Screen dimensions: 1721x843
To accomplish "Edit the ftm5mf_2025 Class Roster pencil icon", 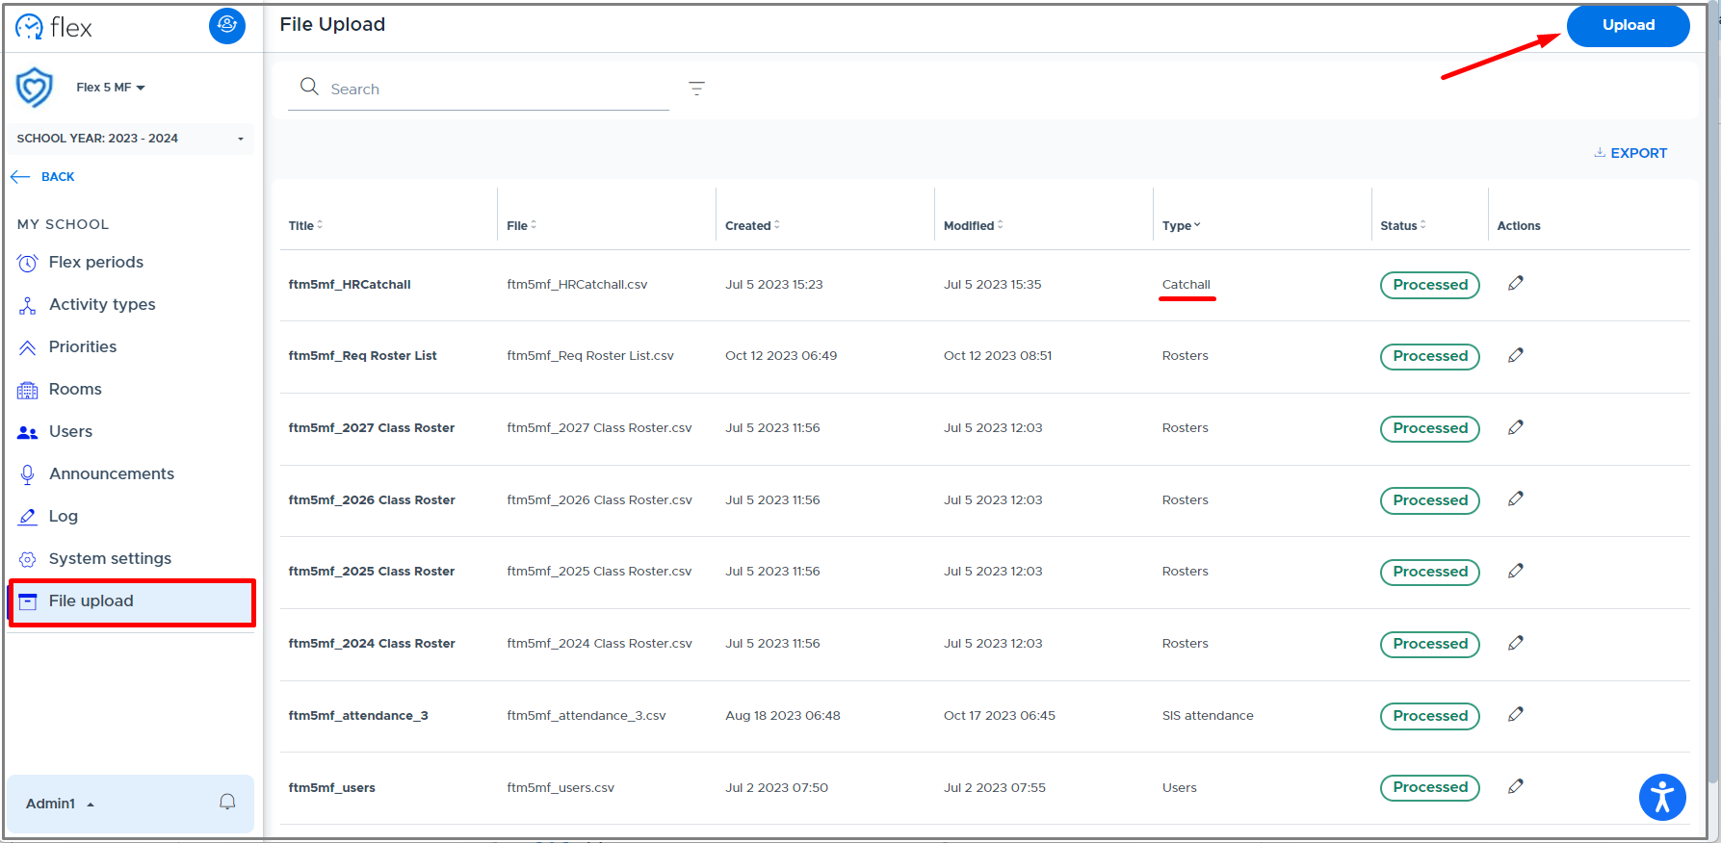I will tap(1516, 571).
